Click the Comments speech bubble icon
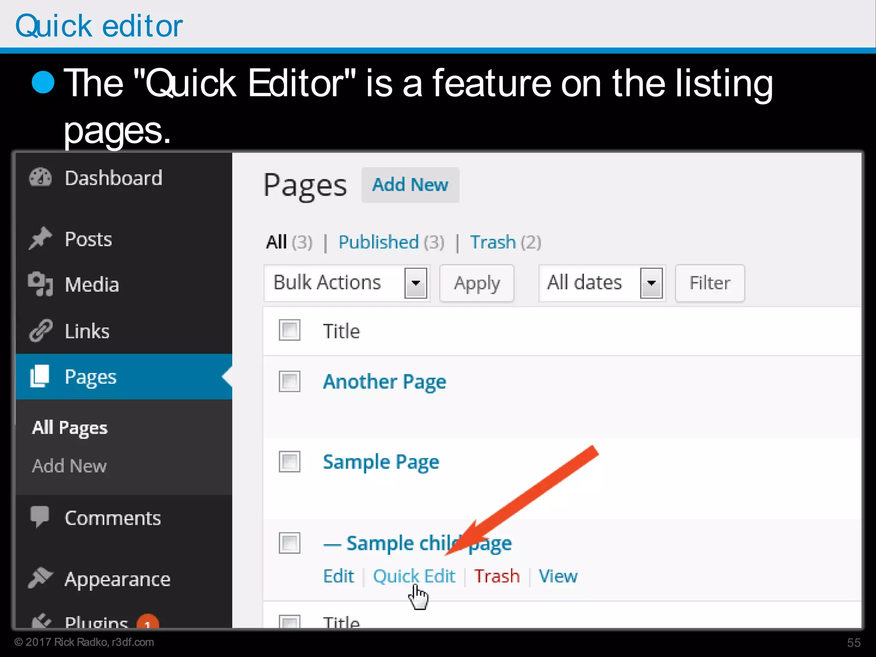Viewport: 876px width, 657px height. coord(40,517)
